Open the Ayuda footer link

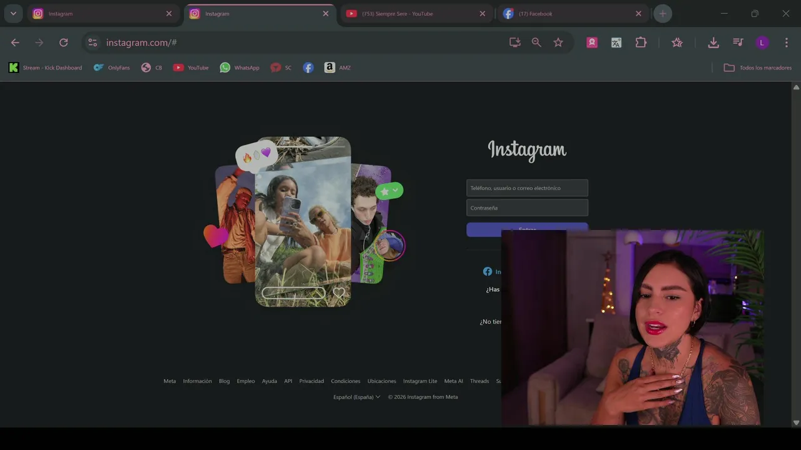pos(269,381)
